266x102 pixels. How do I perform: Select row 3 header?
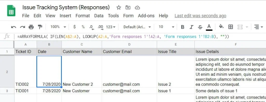tap(7, 91)
